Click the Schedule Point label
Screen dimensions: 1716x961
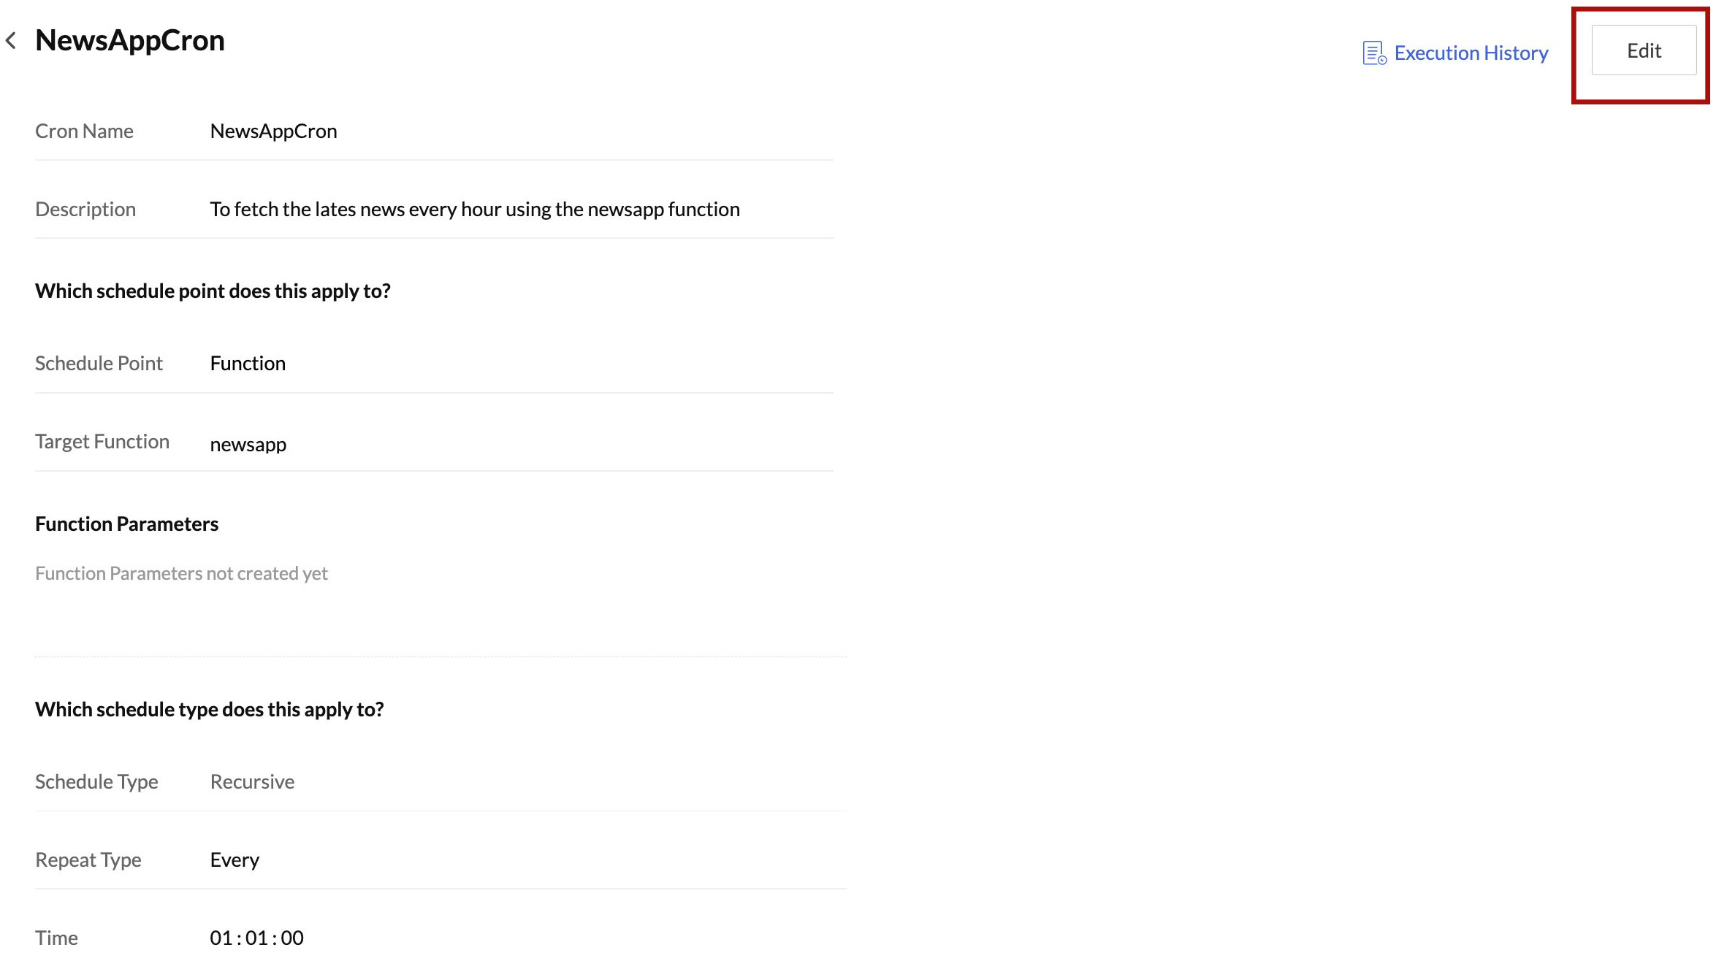pos(99,364)
